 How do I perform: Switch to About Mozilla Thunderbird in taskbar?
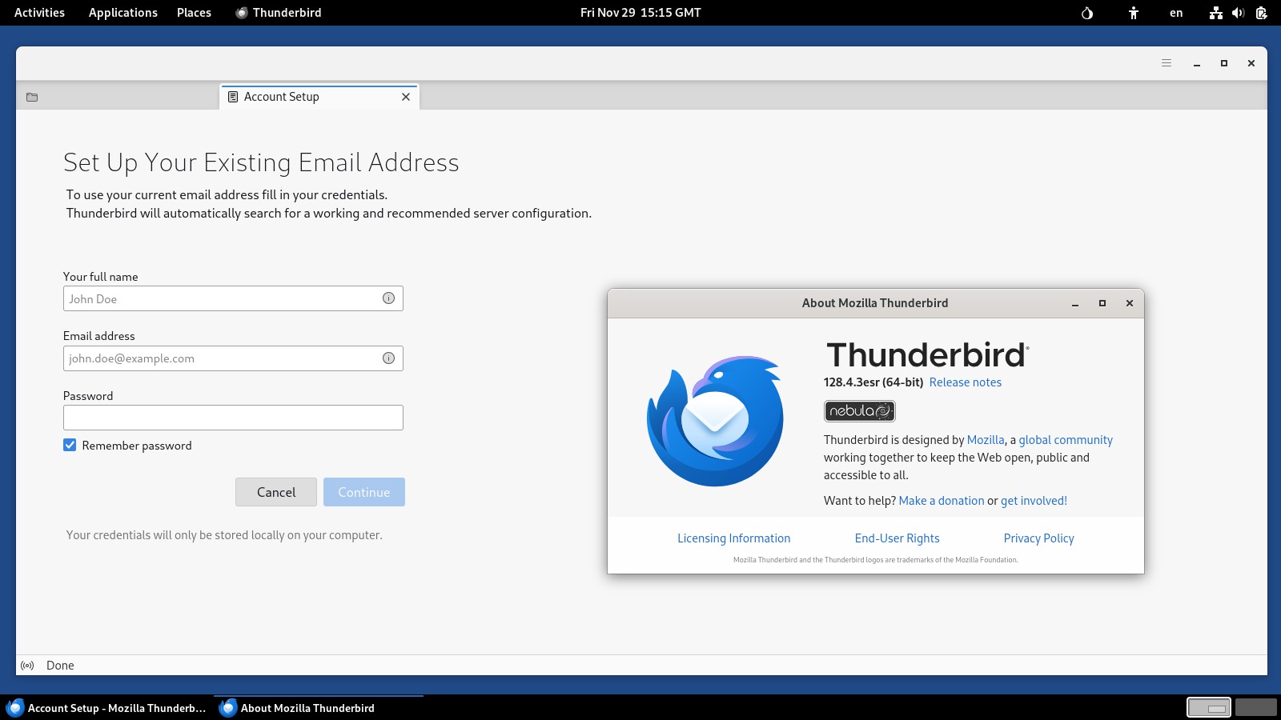coord(319,708)
